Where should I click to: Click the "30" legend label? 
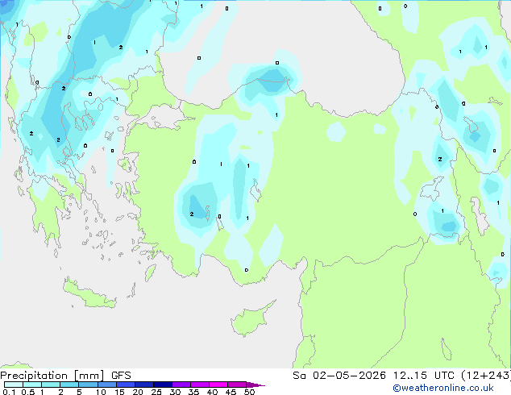175,392
